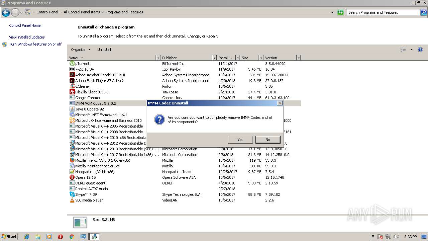Click the FileZilla Client icon

pos(72,92)
